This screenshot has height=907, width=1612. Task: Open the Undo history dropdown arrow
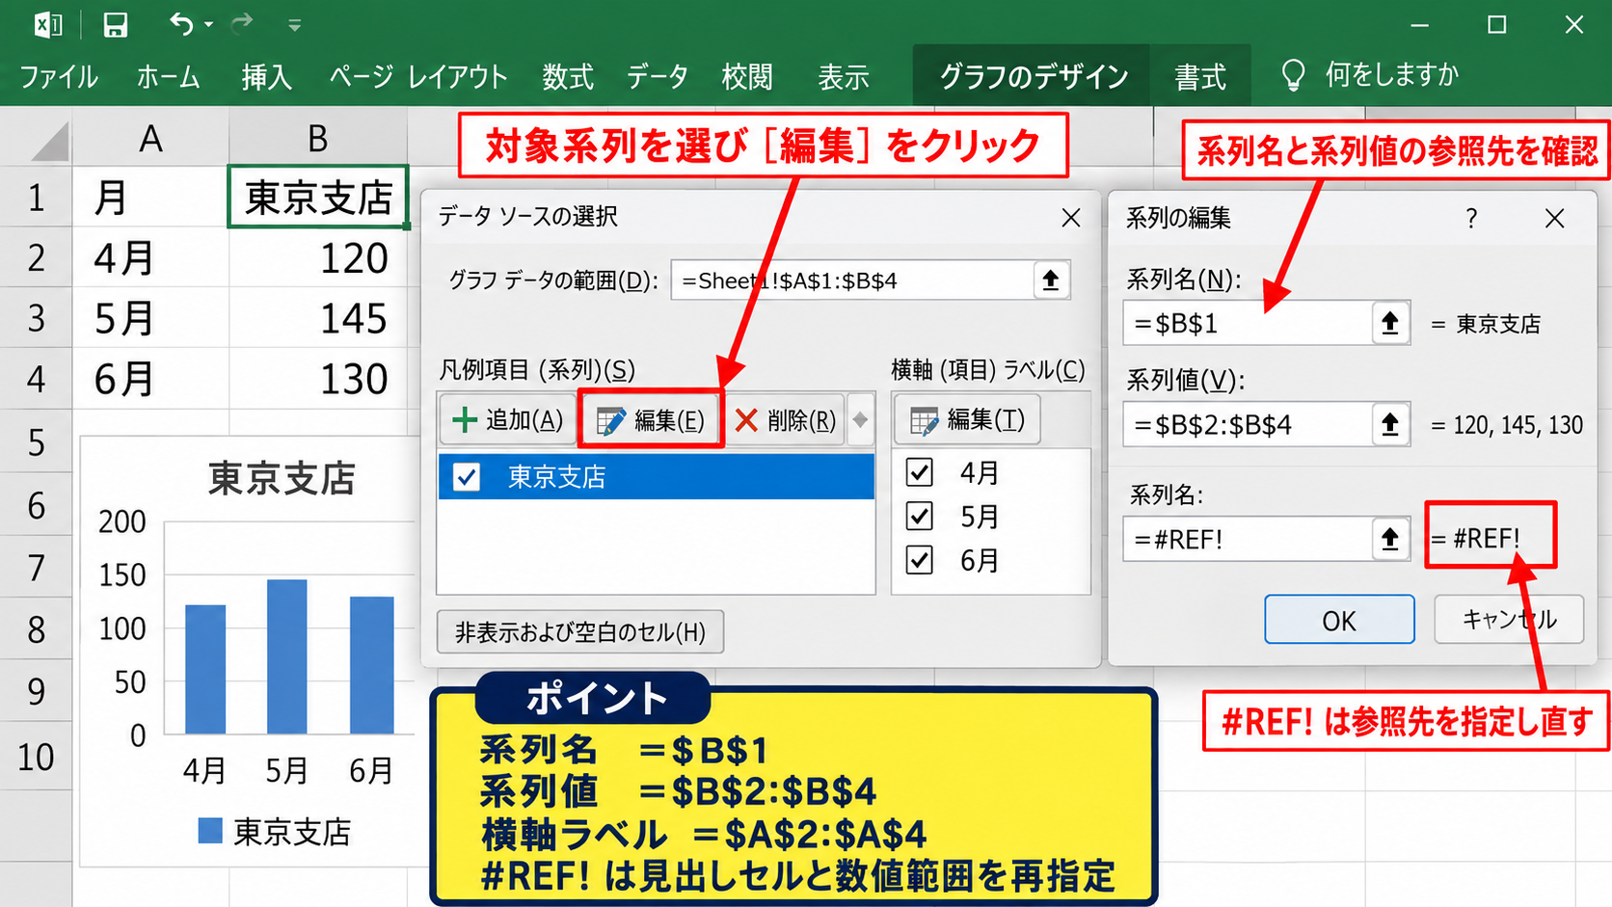click(208, 25)
